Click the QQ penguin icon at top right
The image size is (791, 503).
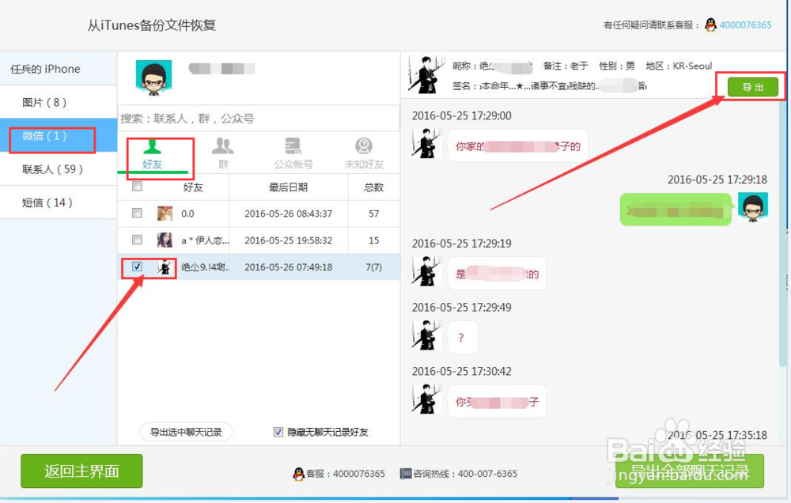click(710, 25)
